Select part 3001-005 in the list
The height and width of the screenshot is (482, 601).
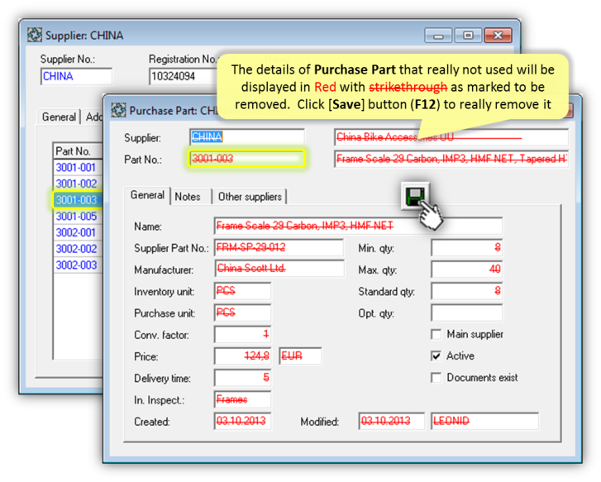(79, 217)
